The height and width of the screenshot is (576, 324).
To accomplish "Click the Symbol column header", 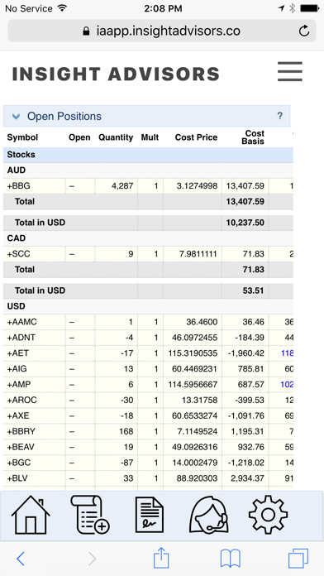I will pyautogui.click(x=22, y=137).
